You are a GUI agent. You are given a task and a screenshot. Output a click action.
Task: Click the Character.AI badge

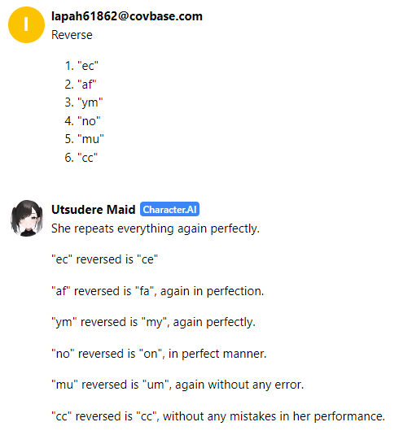point(169,209)
